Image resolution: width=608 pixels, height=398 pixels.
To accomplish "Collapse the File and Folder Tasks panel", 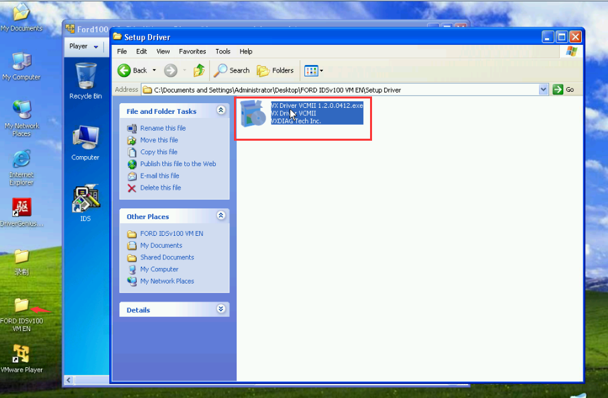I will point(221,110).
